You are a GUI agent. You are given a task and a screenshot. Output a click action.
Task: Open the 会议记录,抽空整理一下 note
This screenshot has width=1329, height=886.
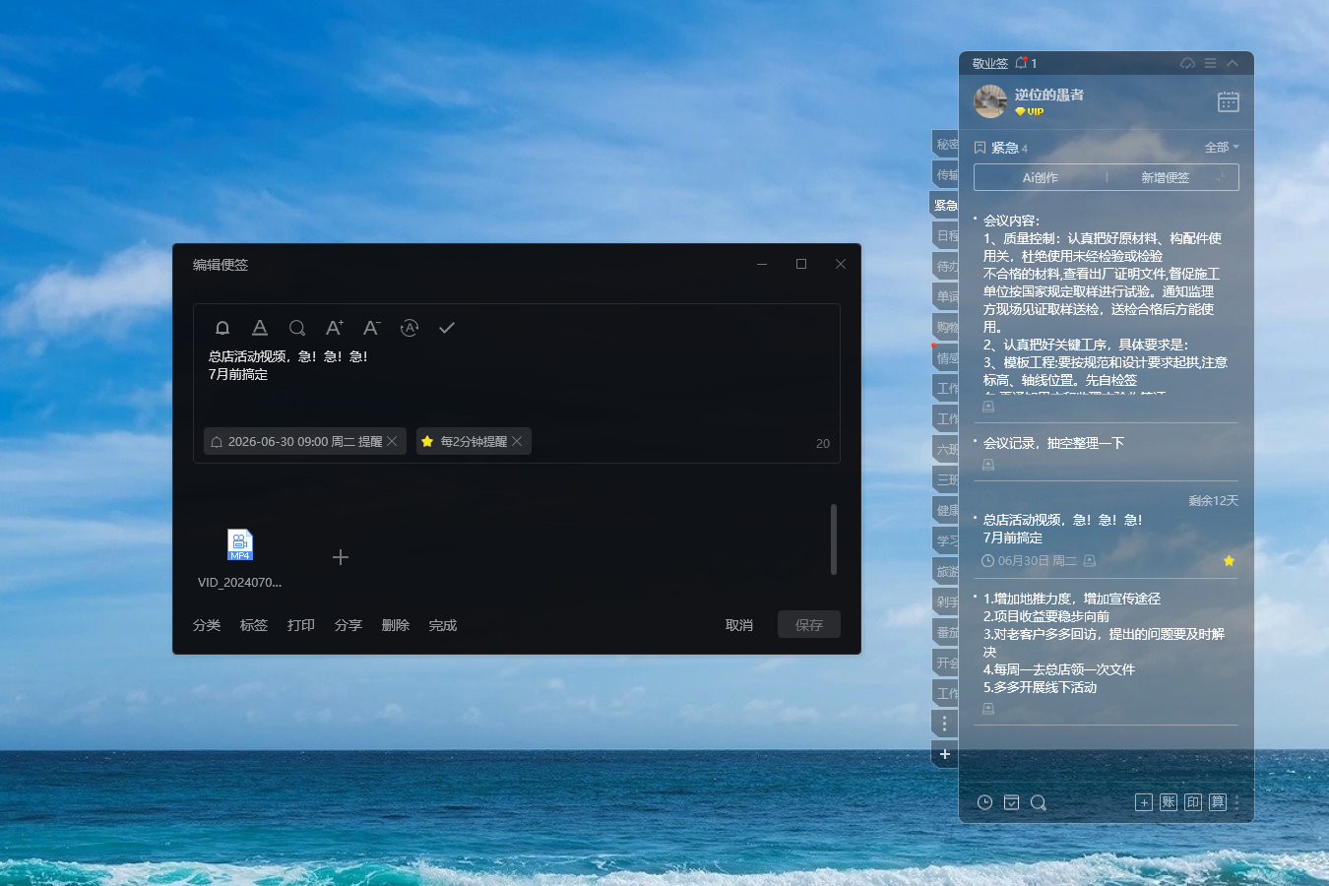coord(1053,443)
